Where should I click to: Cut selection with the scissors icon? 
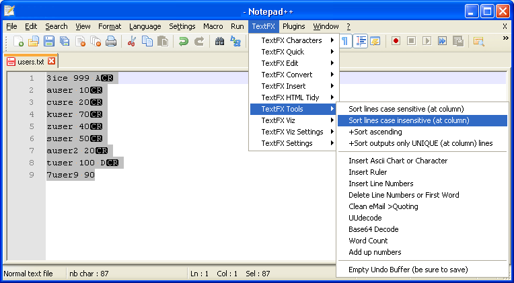pyautogui.click(x=132, y=41)
